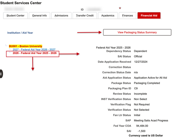175x139 pixels.
Task: Click Meeting Satis Acad Progress text
Action: coord(151,121)
